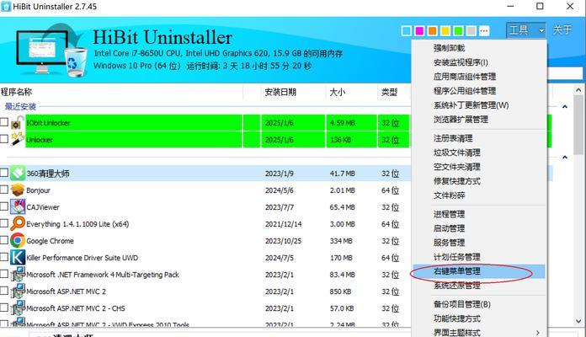This screenshot has width=586, height=337.
Task: Click the 360清理大师 app icon
Action: tap(18, 174)
